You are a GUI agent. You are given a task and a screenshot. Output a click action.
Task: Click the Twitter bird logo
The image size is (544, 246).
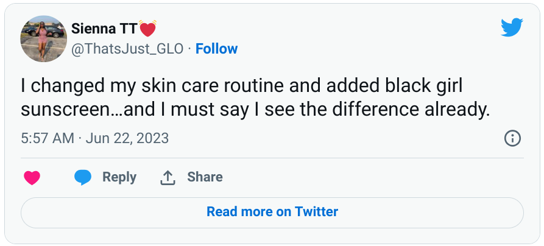pos(511,27)
